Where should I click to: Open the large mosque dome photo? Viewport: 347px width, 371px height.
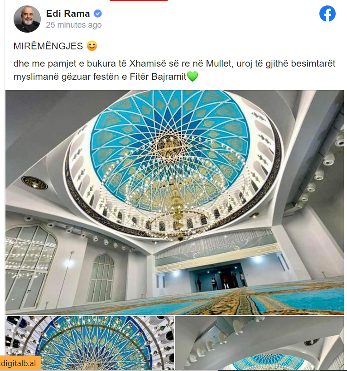174,202
